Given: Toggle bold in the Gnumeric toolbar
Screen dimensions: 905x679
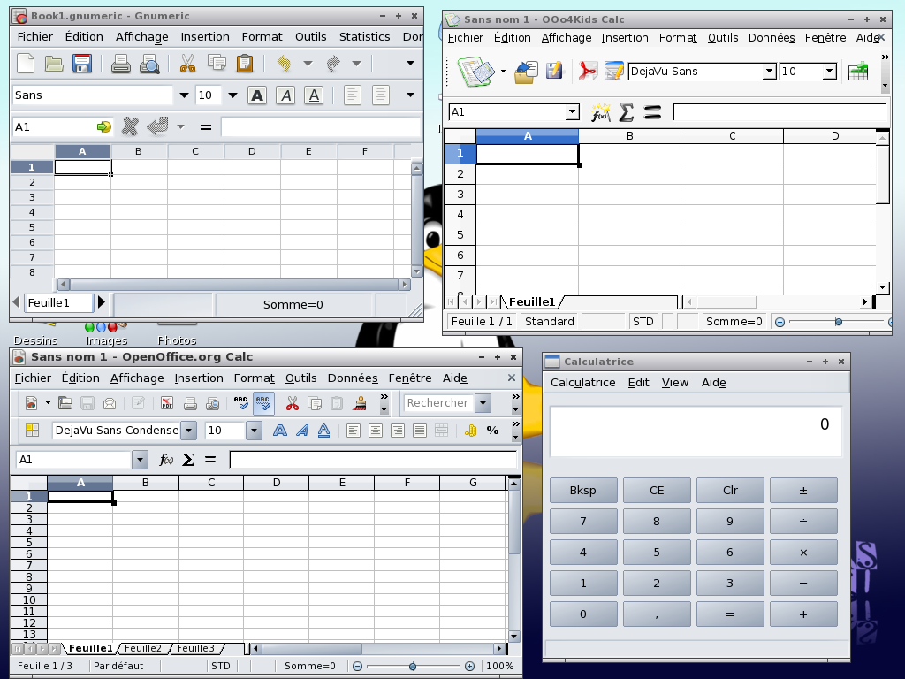Looking at the screenshot, I should (257, 95).
